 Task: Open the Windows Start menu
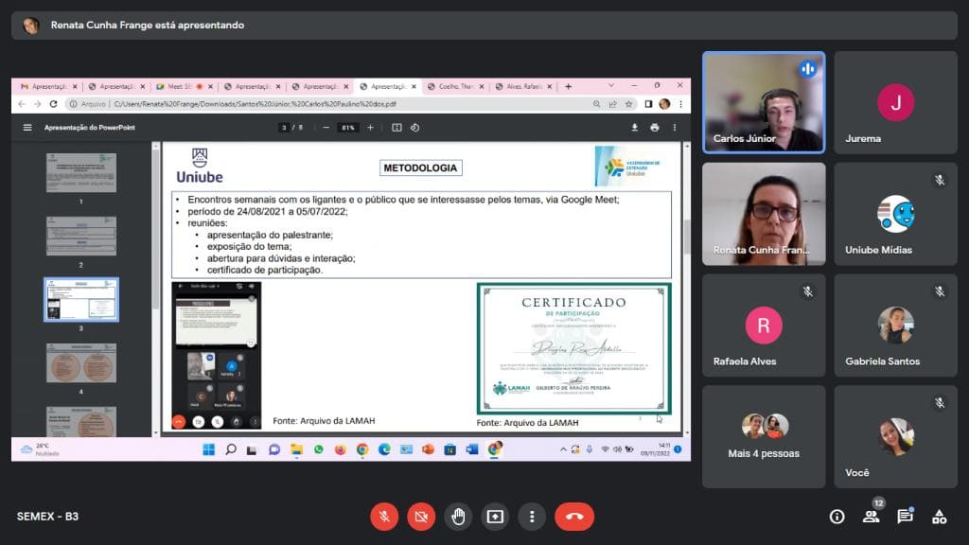coord(208,449)
